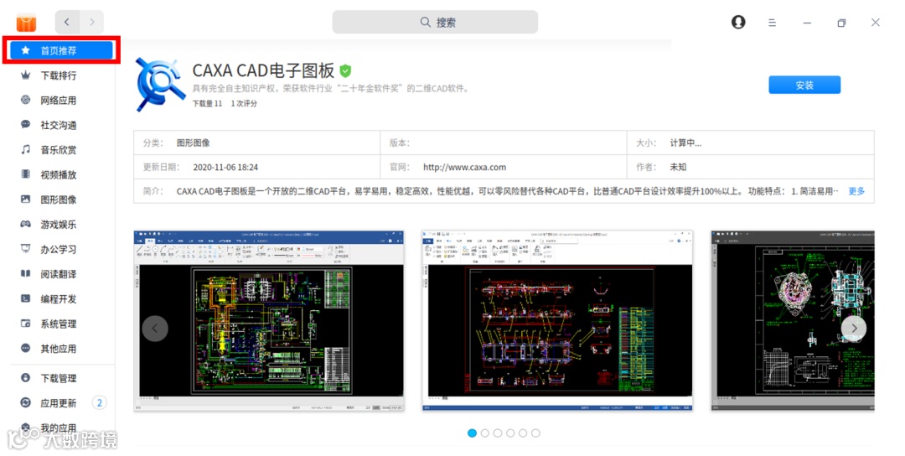The image size is (905, 456).
Task: Focus the 搜索 search field
Action: (x=435, y=22)
